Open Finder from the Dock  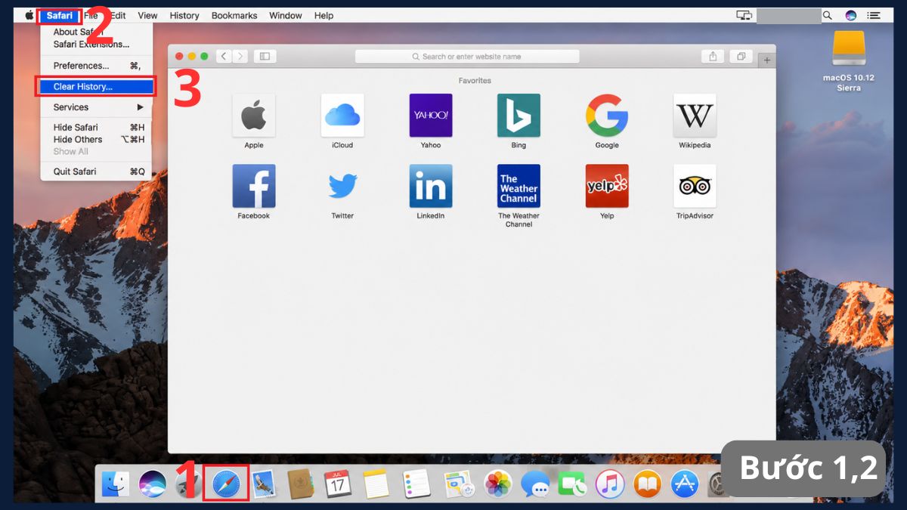tap(116, 484)
